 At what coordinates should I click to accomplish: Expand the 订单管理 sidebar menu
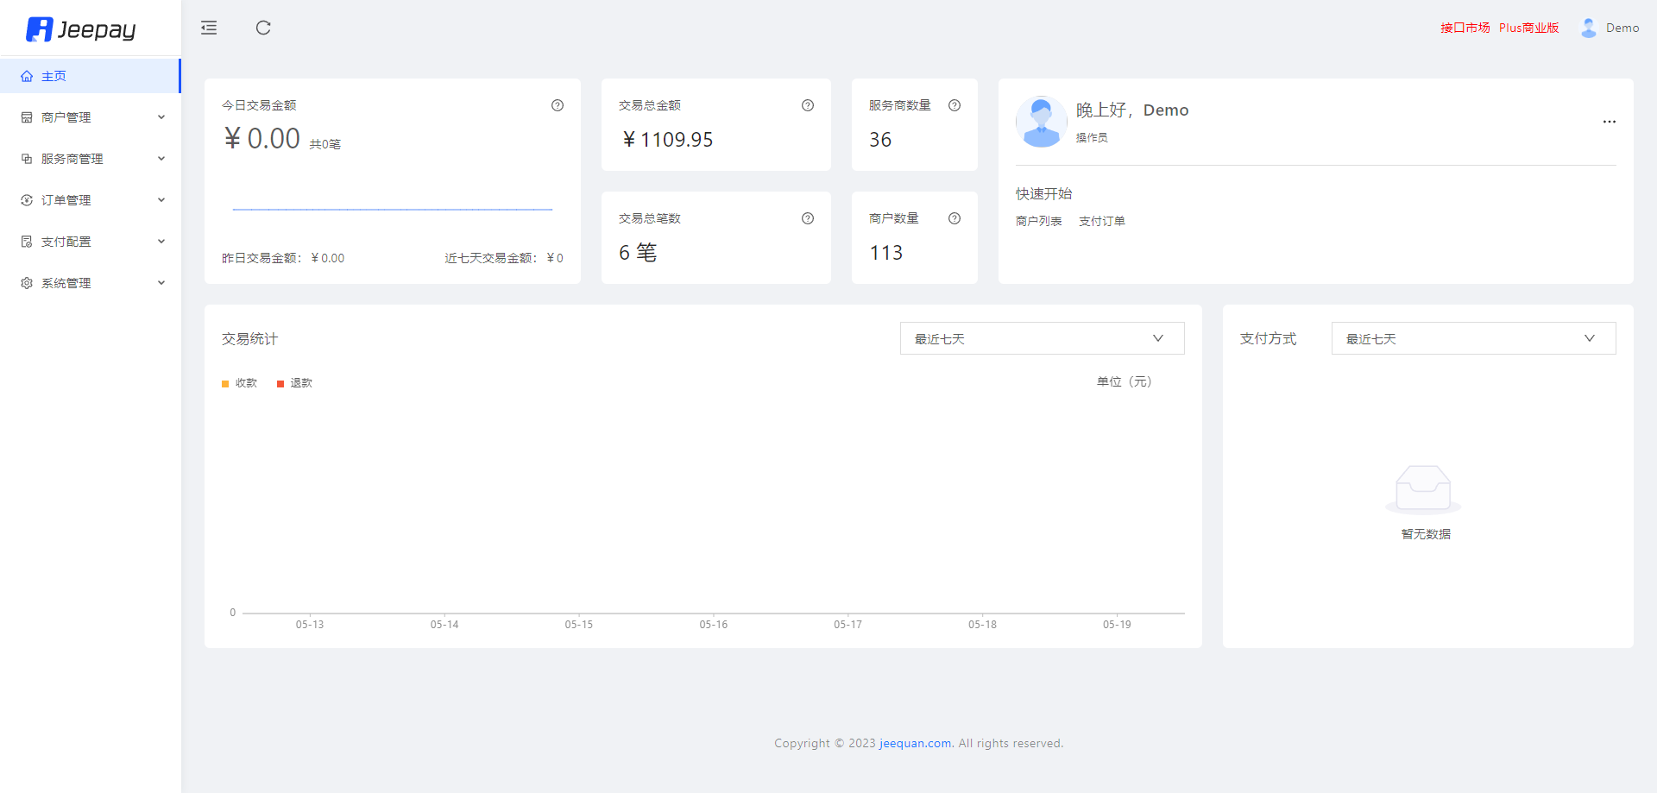[91, 200]
